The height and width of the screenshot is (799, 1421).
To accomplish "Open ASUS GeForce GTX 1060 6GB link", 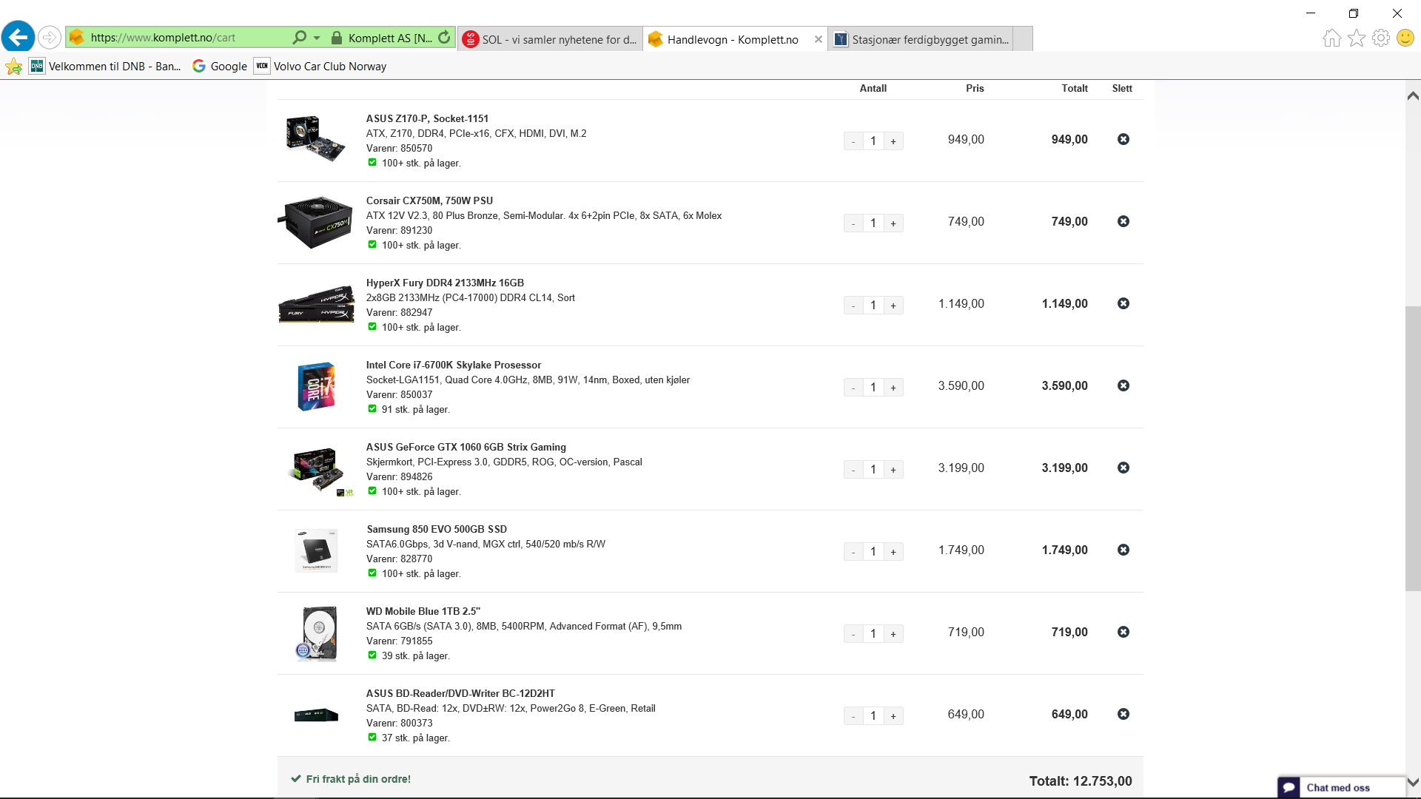I will click(466, 447).
